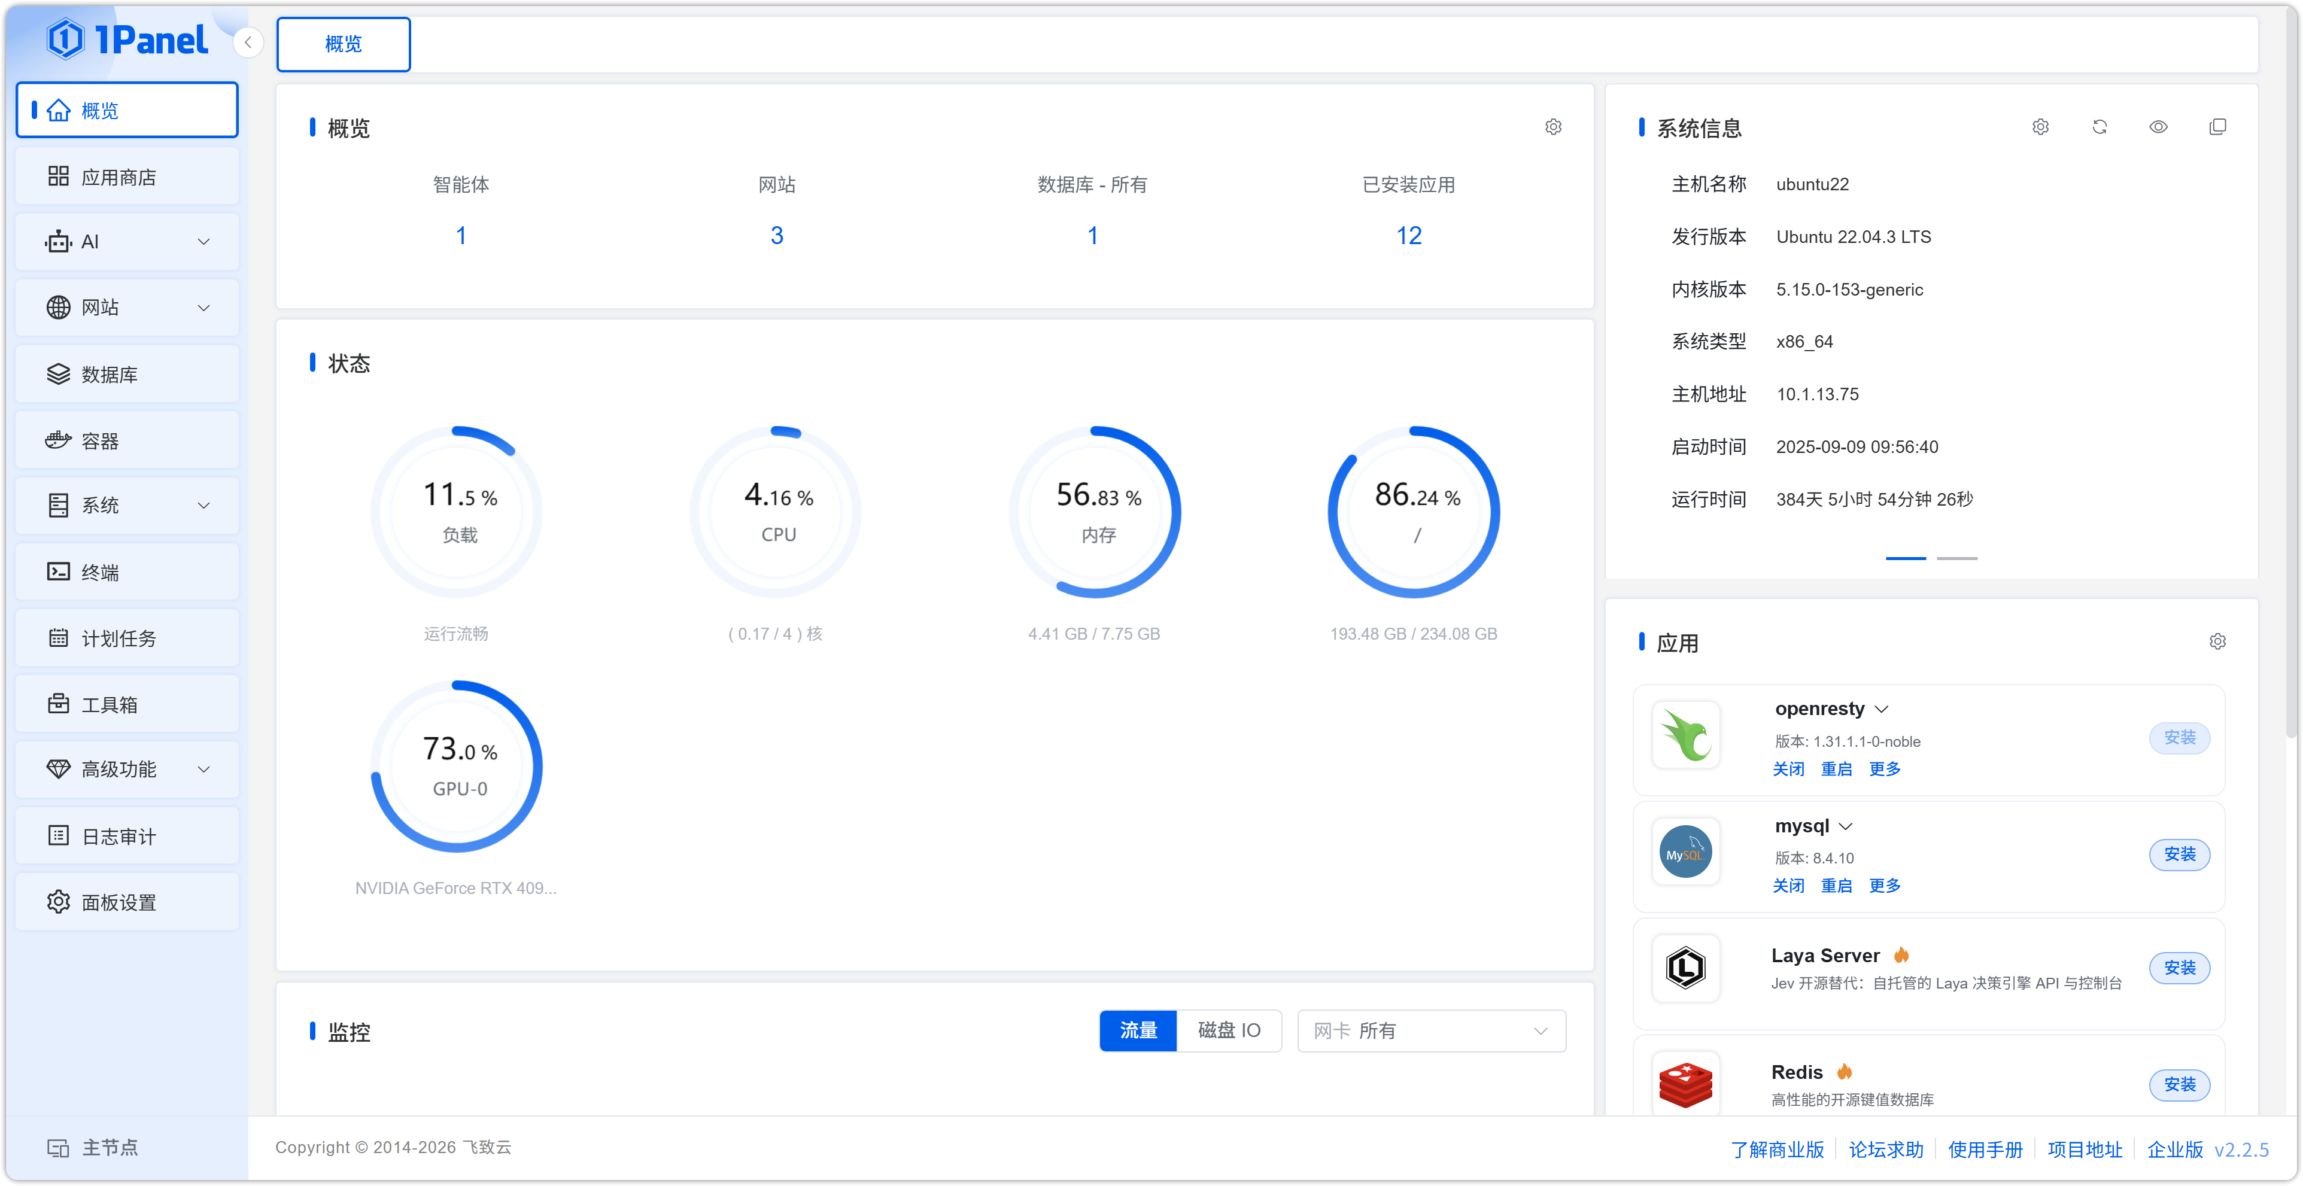Open the apps panel settings gear
Screen dimensions: 2303x1186
point(2217,641)
